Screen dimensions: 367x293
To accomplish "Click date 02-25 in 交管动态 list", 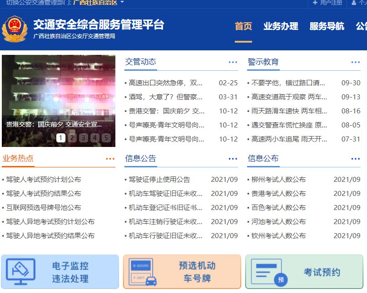I will [228, 83].
